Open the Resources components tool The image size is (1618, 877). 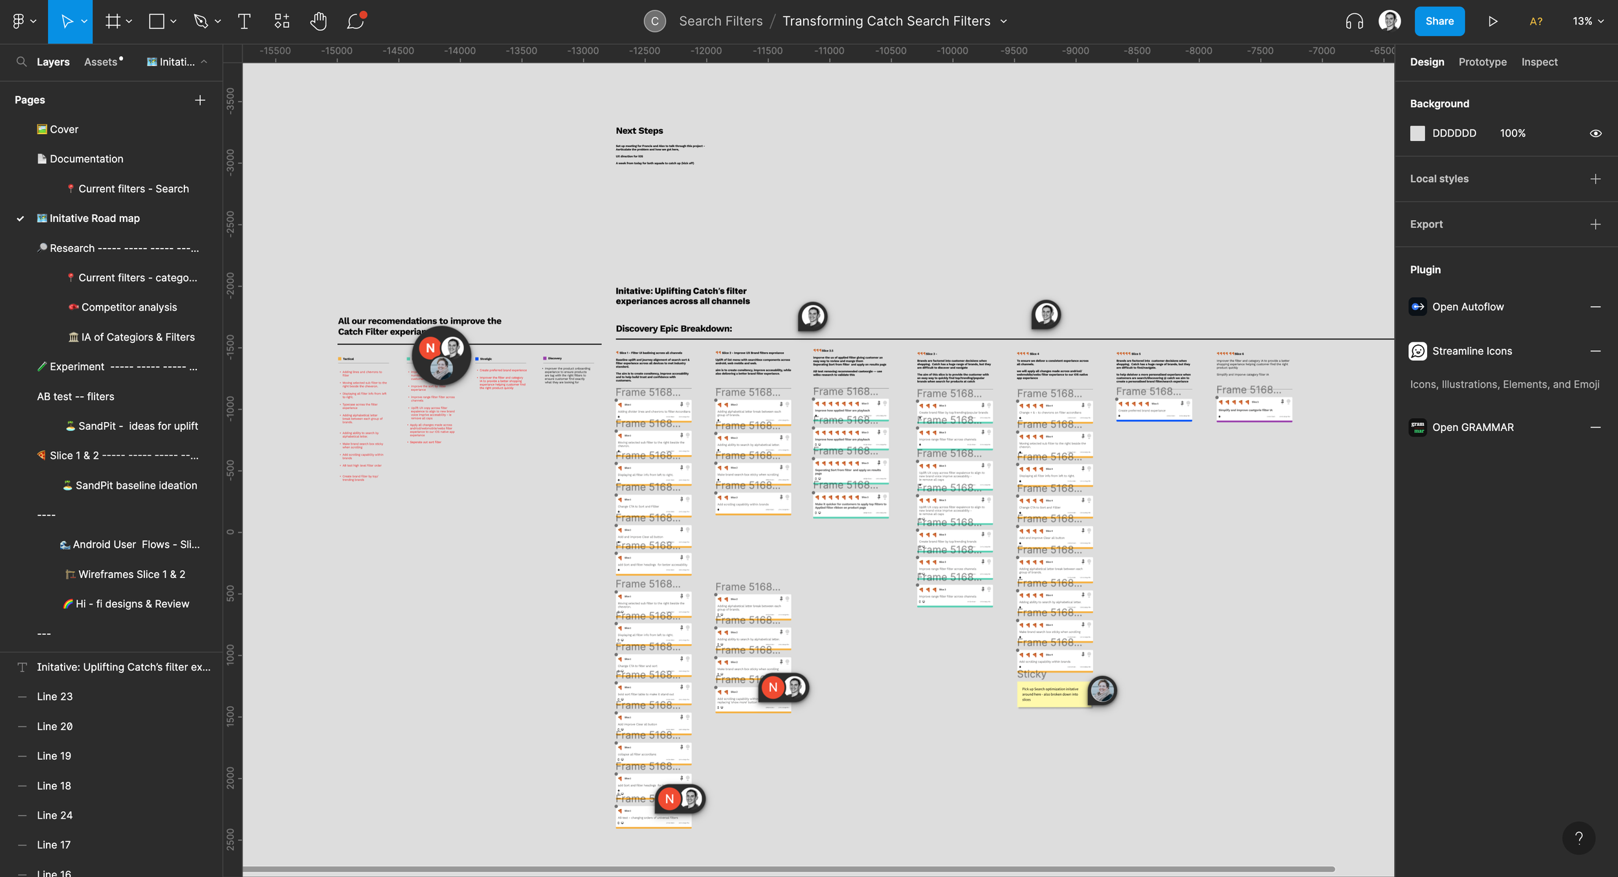click(x=282, y=21)
